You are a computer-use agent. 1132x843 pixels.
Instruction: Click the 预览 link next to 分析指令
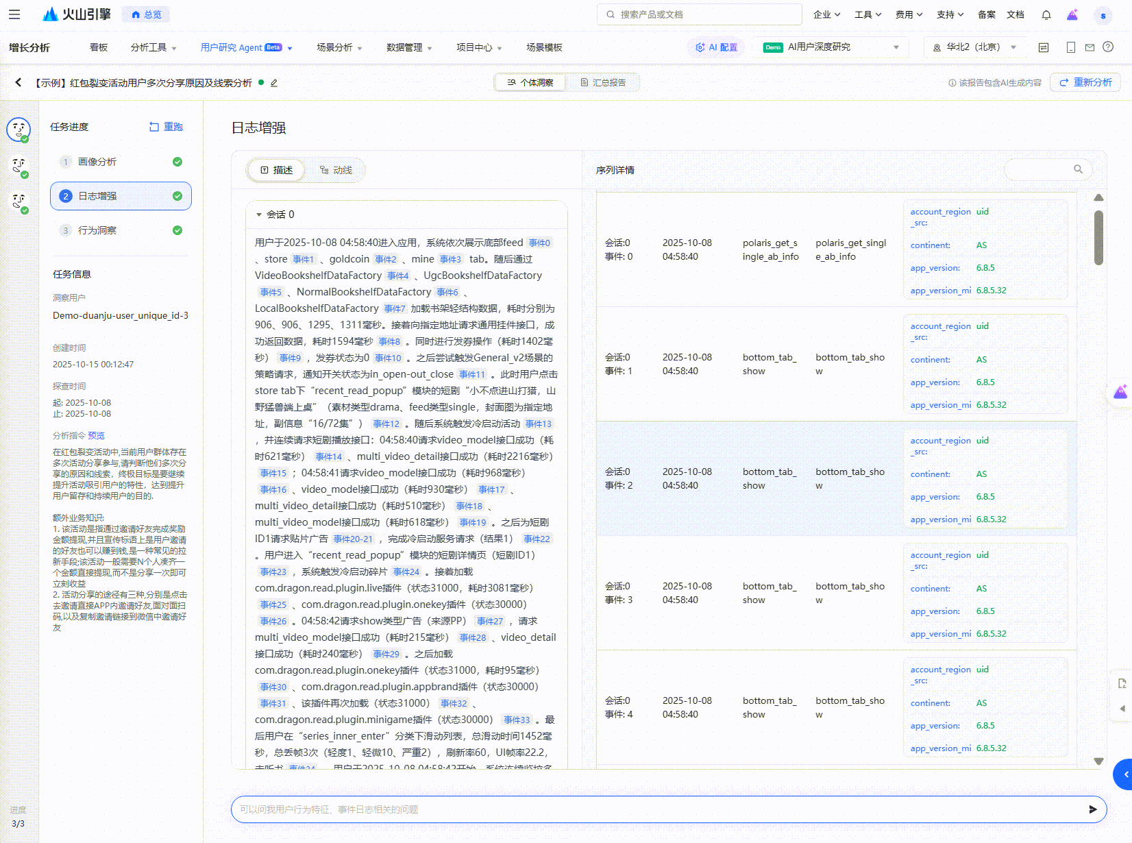(x=97, y=436)
